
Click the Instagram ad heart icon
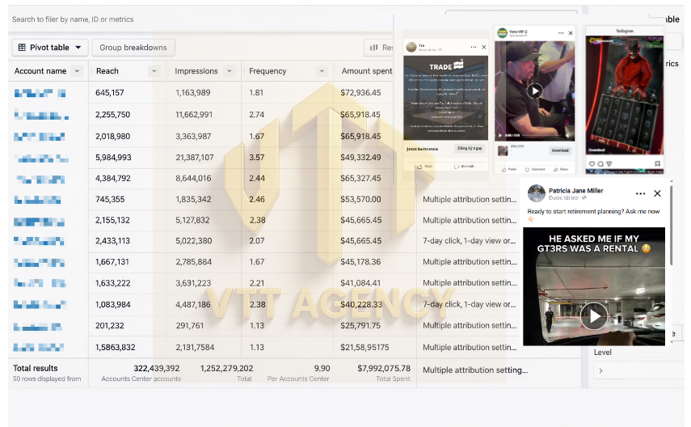[x=592, y=163]
